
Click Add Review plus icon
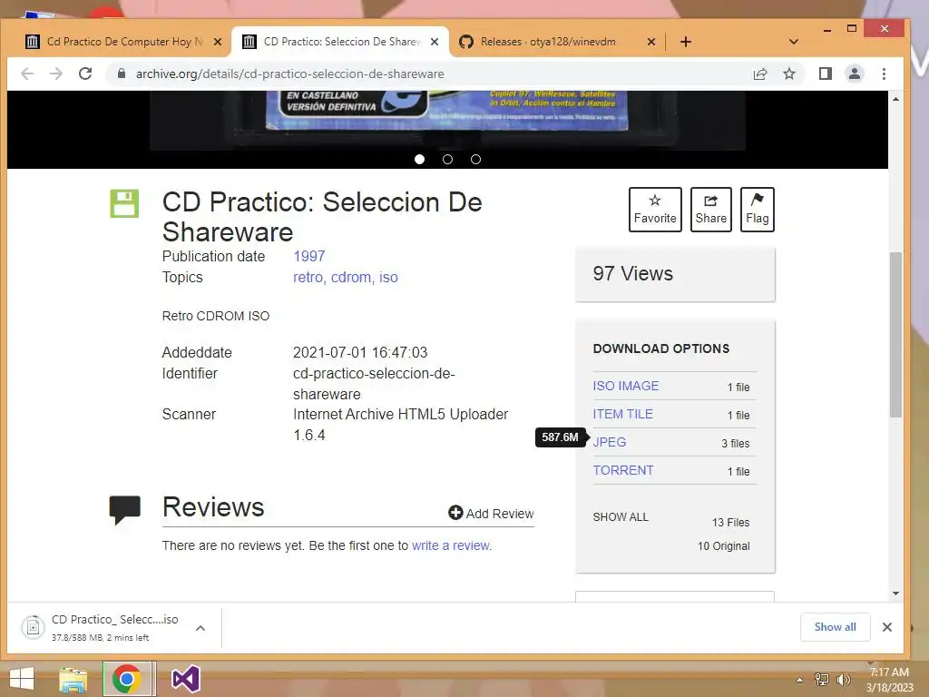[x=455, y=513]
